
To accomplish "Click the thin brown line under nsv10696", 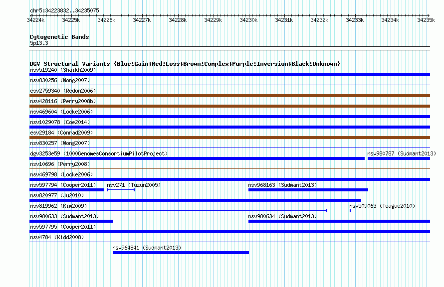I will [x=229, y=168].
